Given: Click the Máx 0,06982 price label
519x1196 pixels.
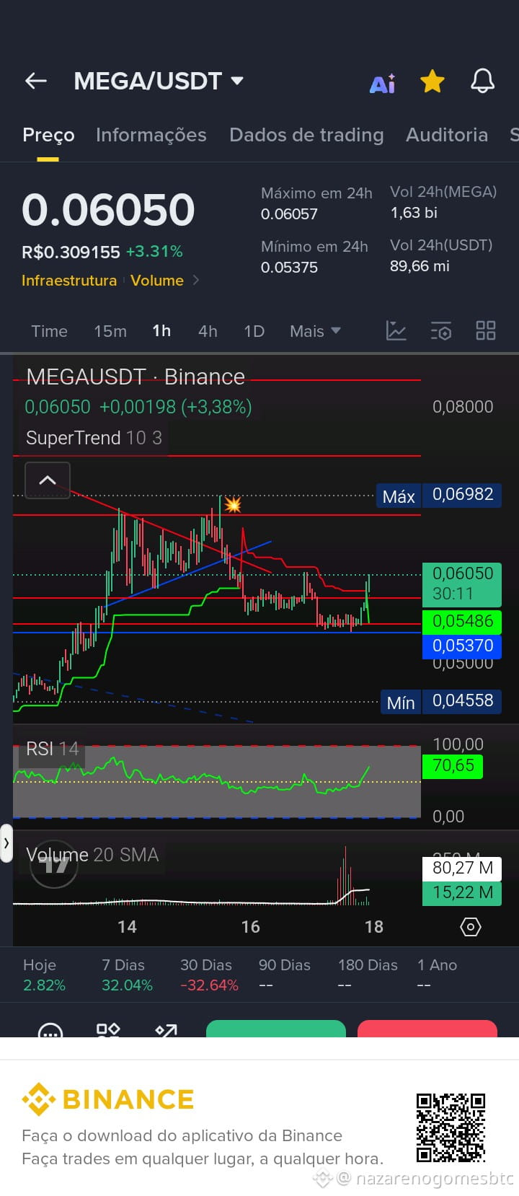Looking at the screenshot, I should [439, 495].
